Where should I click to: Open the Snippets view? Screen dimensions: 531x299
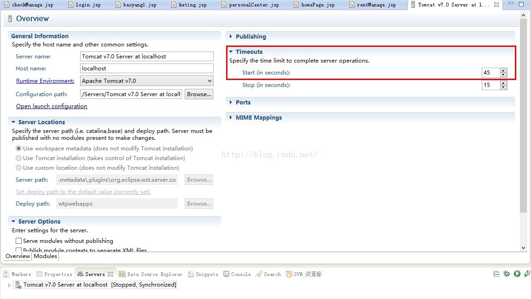pyautogui.click(x=203, y=274)
